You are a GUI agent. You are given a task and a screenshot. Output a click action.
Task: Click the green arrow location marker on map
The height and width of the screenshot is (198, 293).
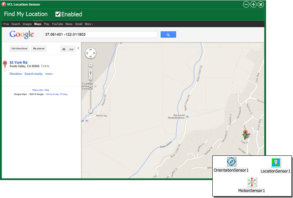click(x=245, y=135)
